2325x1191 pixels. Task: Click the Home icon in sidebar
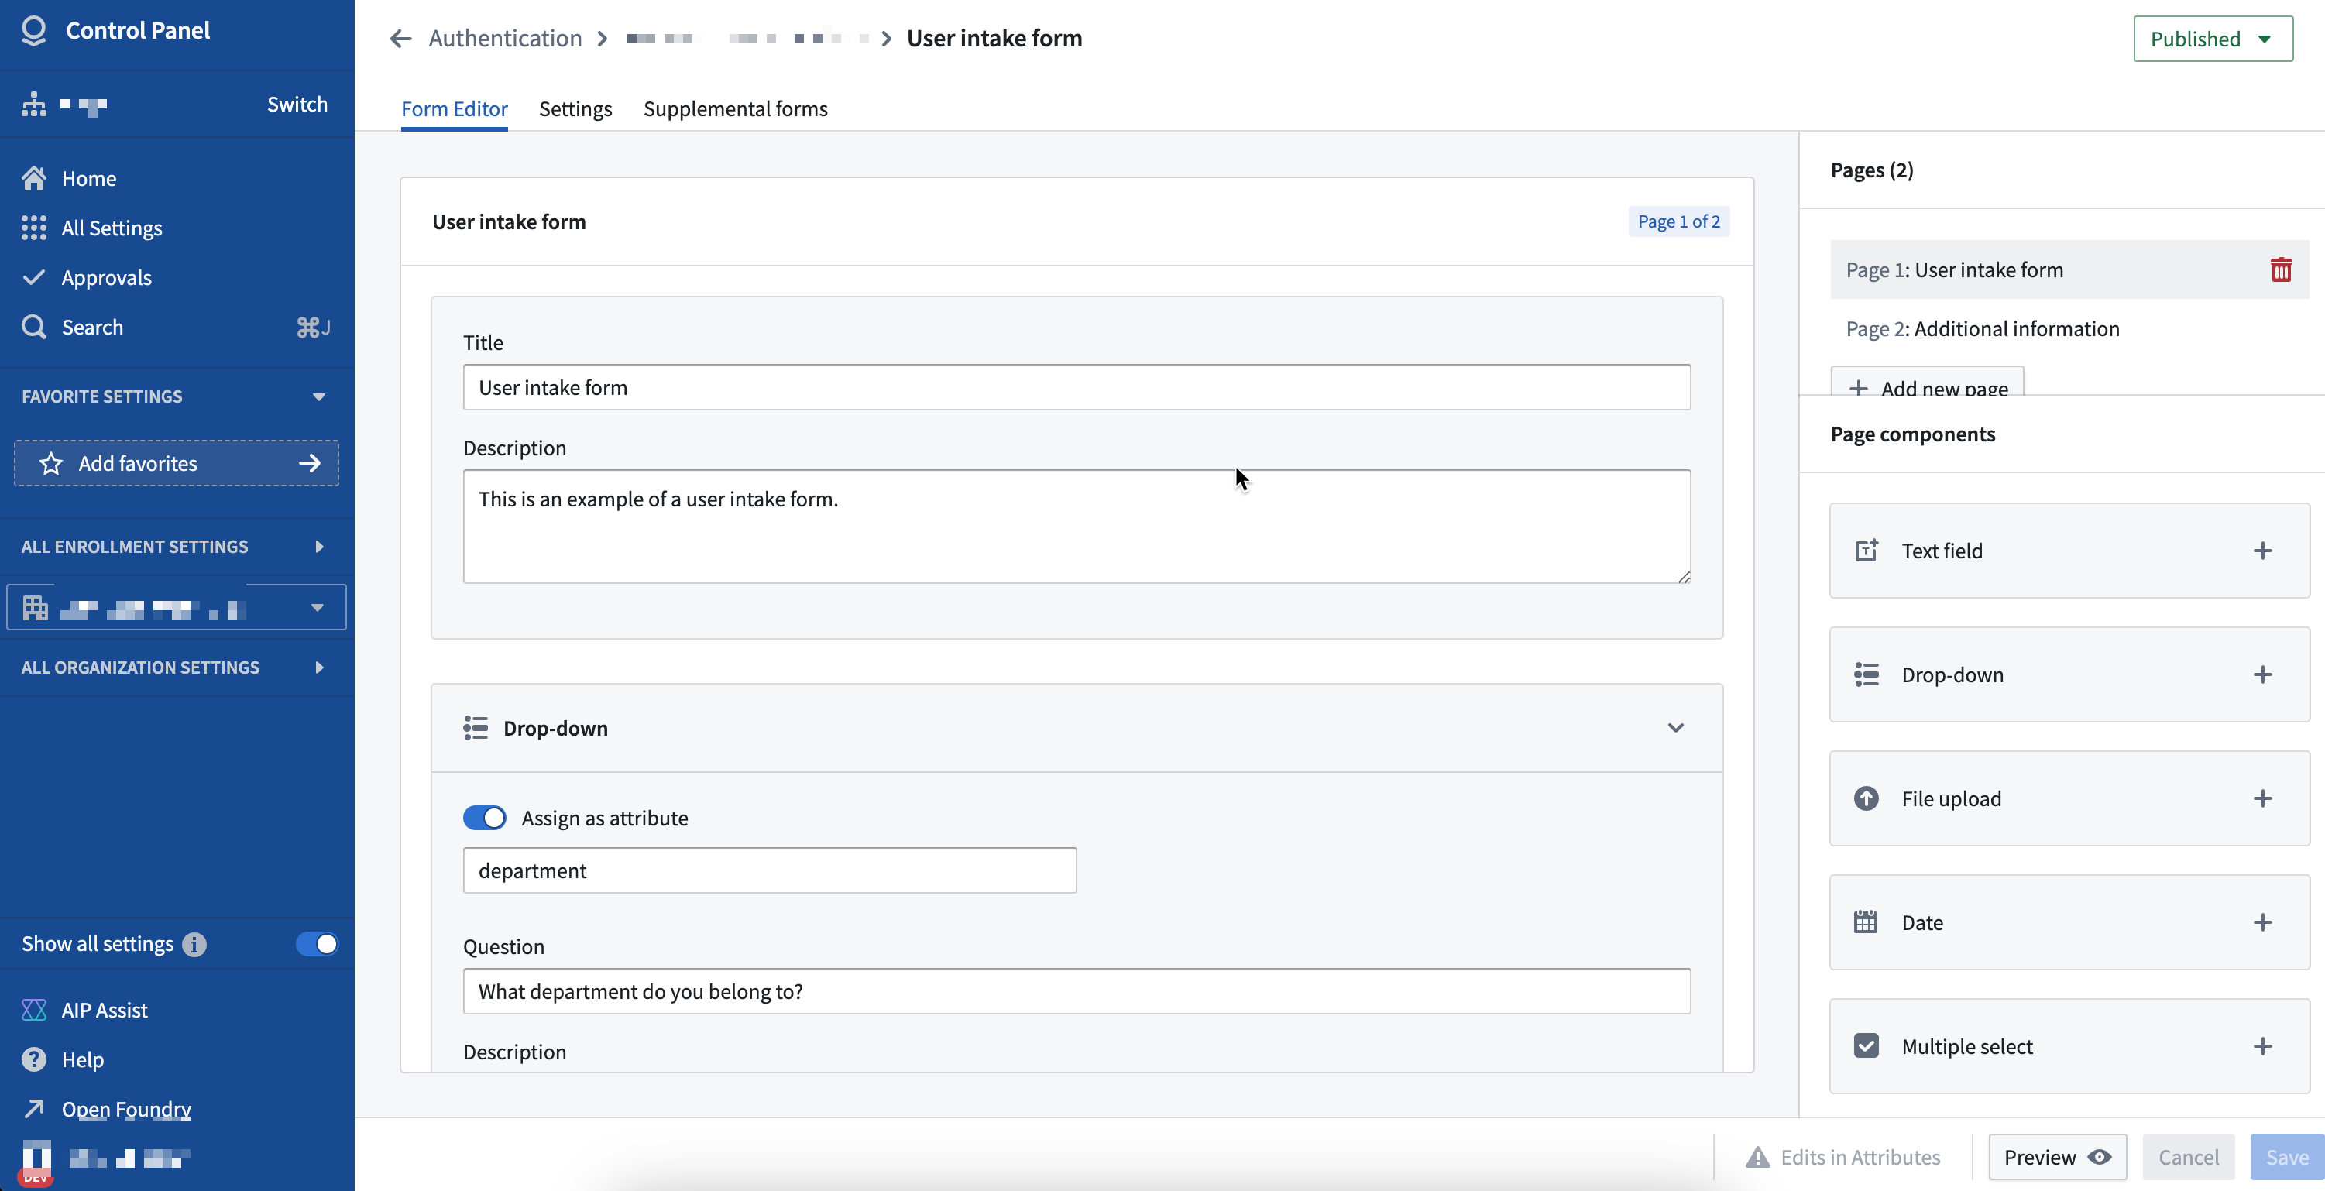[34, 179]
